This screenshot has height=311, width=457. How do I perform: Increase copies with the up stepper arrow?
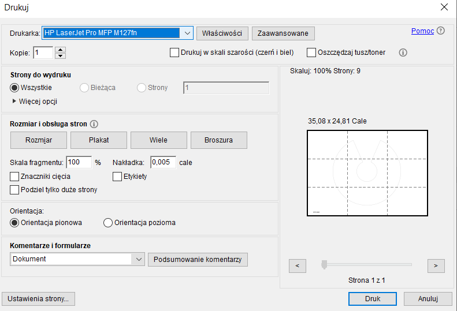coord(60,50)
